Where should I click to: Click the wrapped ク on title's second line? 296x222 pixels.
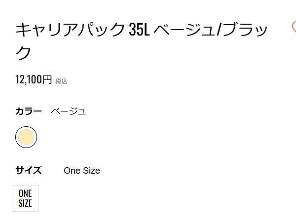24,53
